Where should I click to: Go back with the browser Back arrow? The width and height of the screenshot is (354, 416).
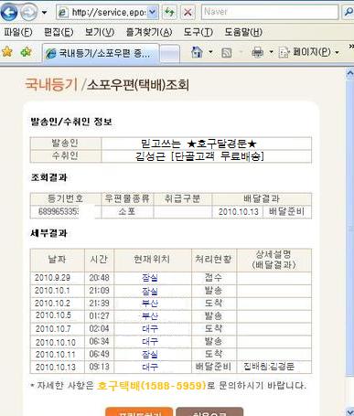click(9, 13)
